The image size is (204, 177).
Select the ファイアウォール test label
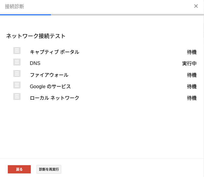49,75
